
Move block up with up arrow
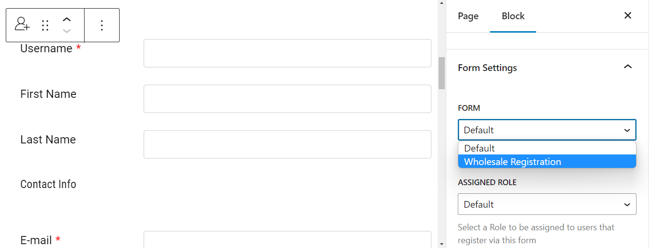coord(67,20)
